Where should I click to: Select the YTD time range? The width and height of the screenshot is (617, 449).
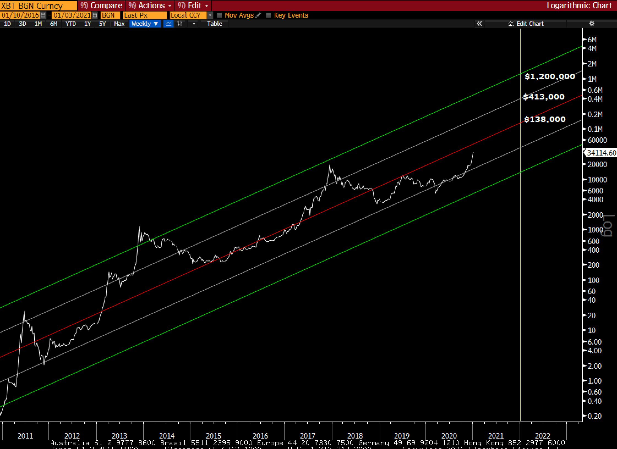[71, 24]
